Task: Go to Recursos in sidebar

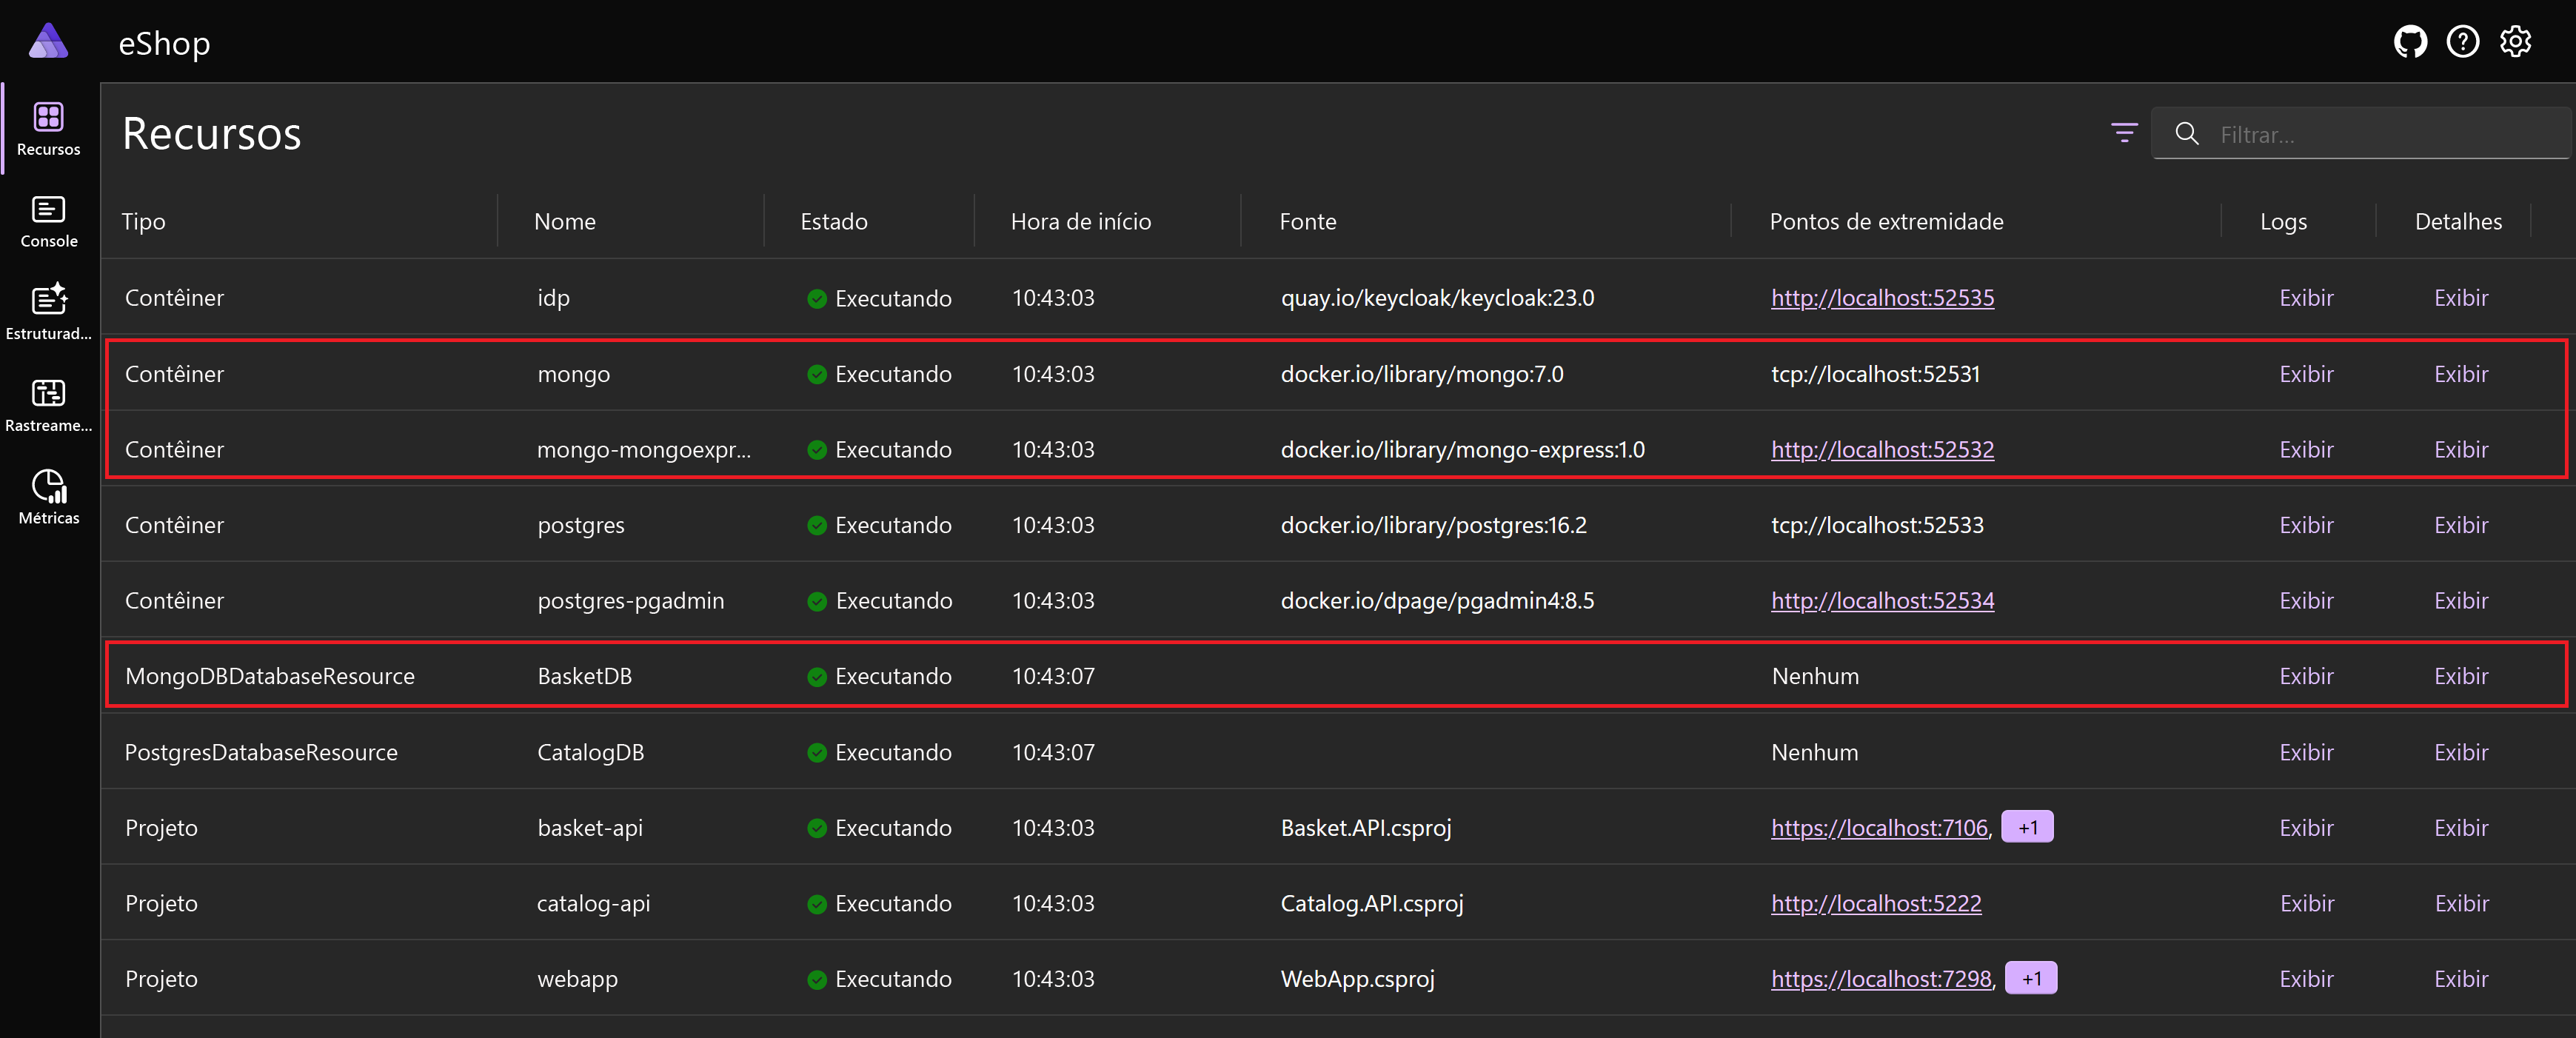Action: [49, 130]
